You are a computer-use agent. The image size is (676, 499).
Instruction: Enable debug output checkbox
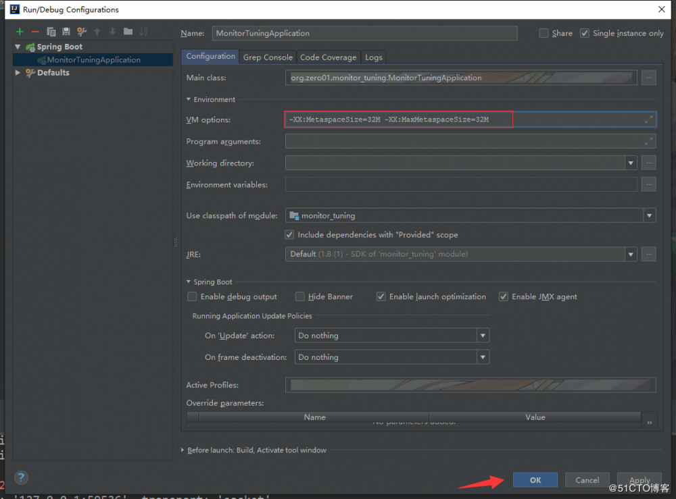click(x=192, y=296)
